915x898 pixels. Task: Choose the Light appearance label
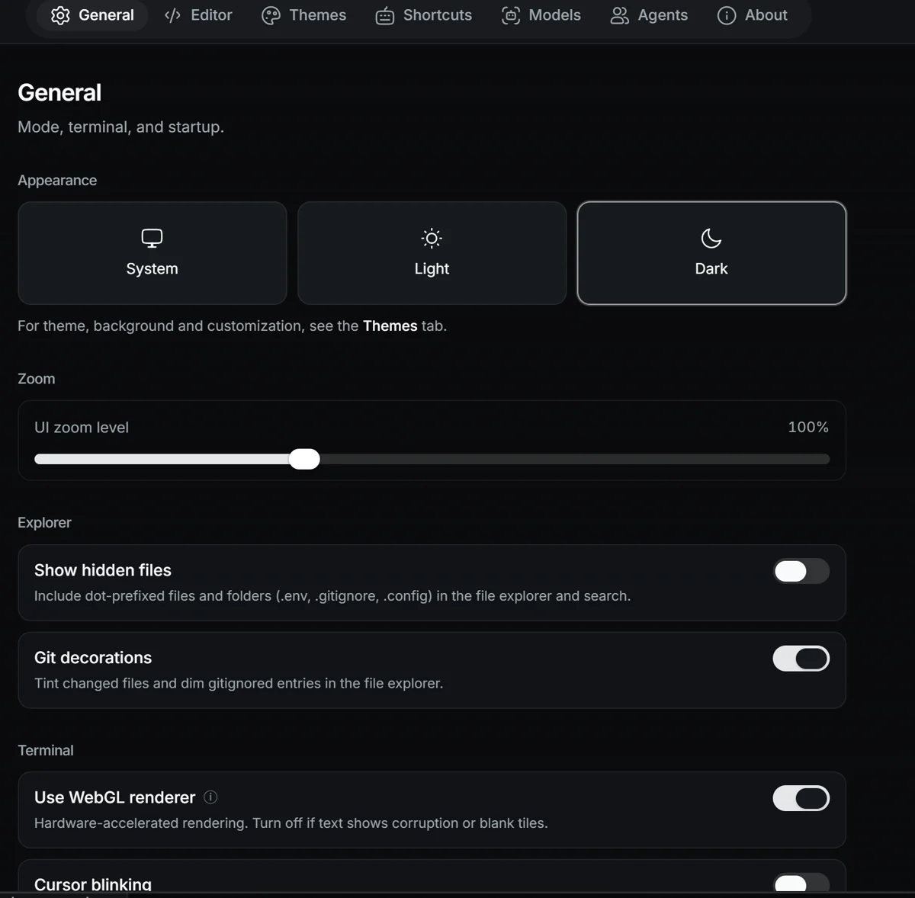pyautogui.click(x=432, y=268)
